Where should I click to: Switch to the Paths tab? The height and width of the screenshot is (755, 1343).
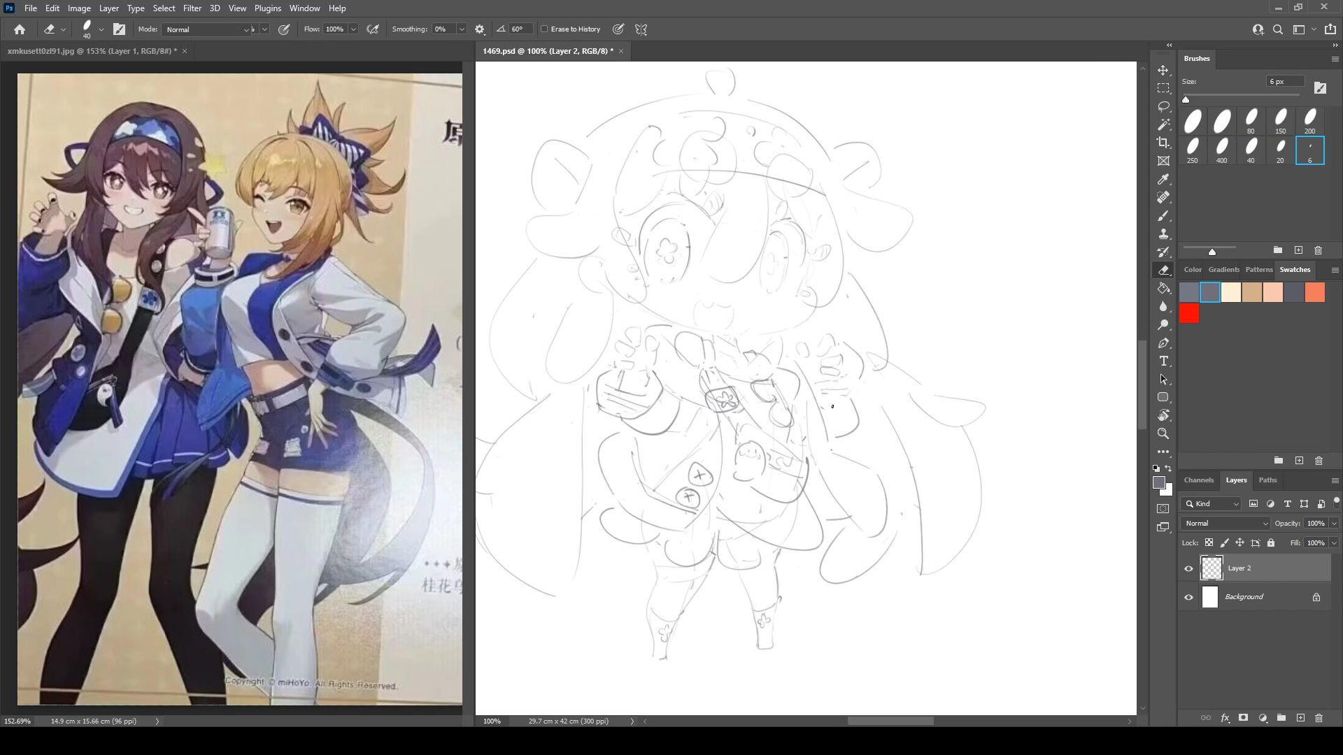pos(1267,480)
